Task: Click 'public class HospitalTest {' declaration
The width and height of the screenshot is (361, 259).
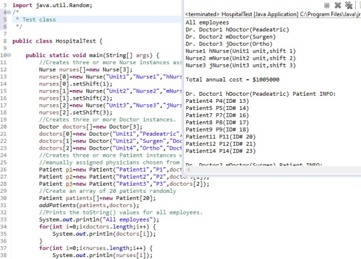Action: (57, 41)
